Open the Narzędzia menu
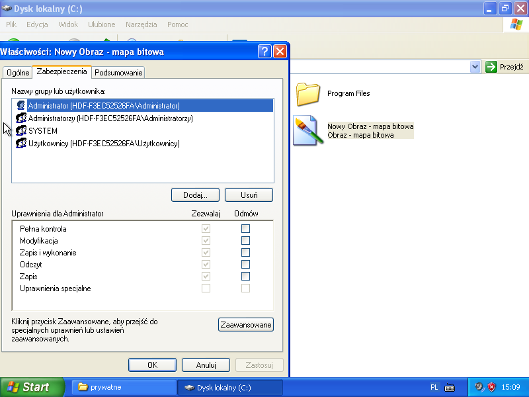 (140, 24)
